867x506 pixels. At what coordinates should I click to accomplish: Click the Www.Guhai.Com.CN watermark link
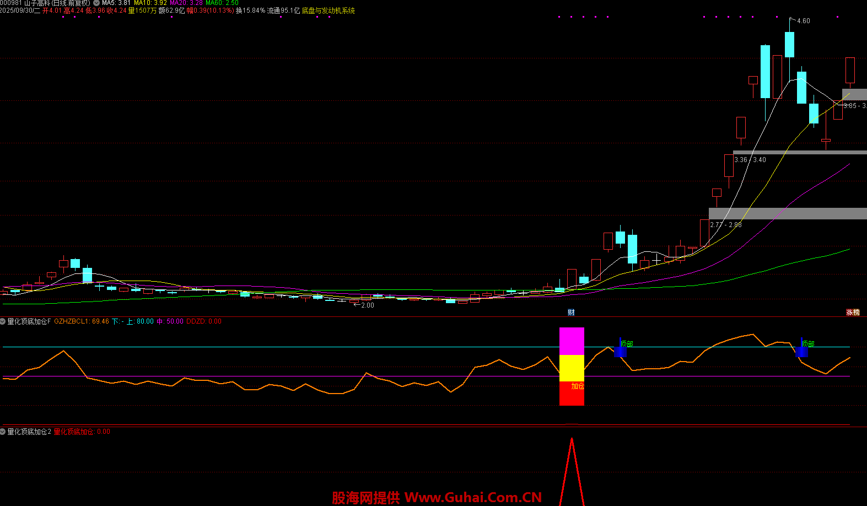(473, 498)
